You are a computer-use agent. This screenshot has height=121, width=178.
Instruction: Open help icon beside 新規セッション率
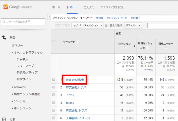[148, 48]
